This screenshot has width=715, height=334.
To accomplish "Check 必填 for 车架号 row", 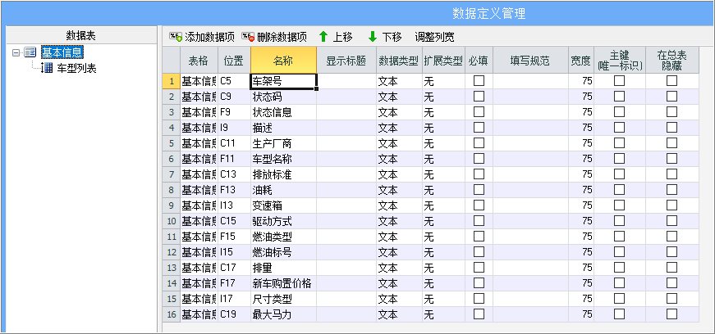I will tap(479, 81).
